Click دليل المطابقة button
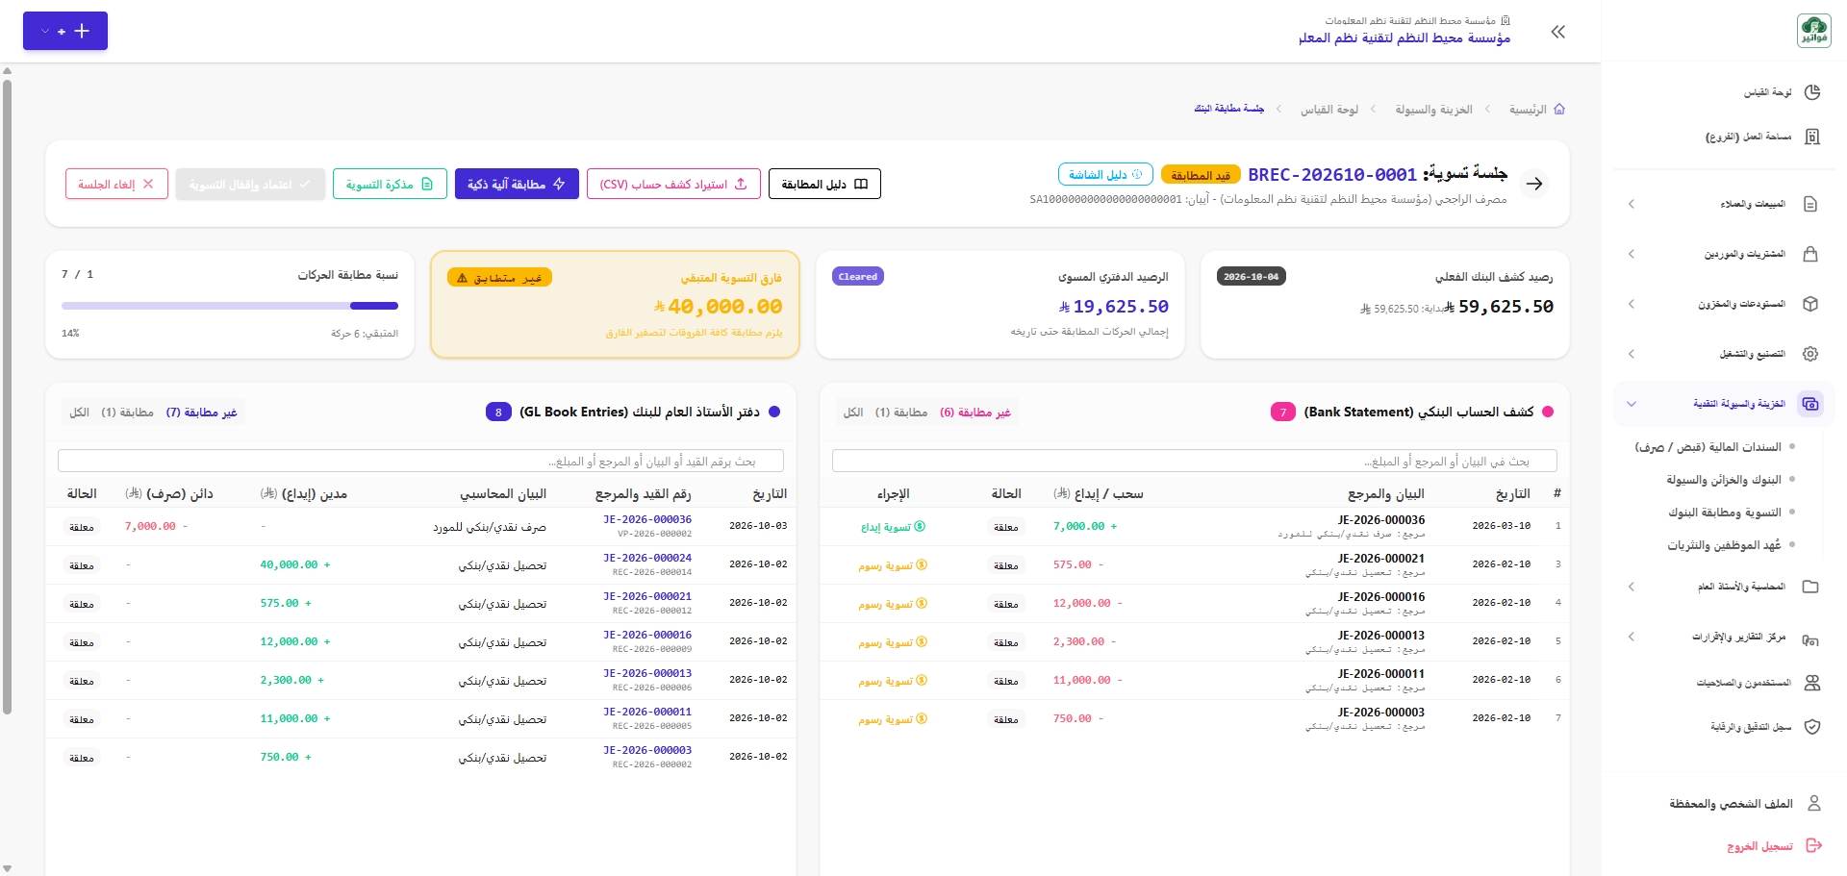This screenshot has width=1847, height=876. [x=824, y=184]
